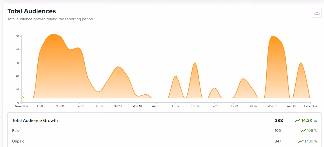
Task: Click the 50 y-axis tick label
Action: coord(17,36)
